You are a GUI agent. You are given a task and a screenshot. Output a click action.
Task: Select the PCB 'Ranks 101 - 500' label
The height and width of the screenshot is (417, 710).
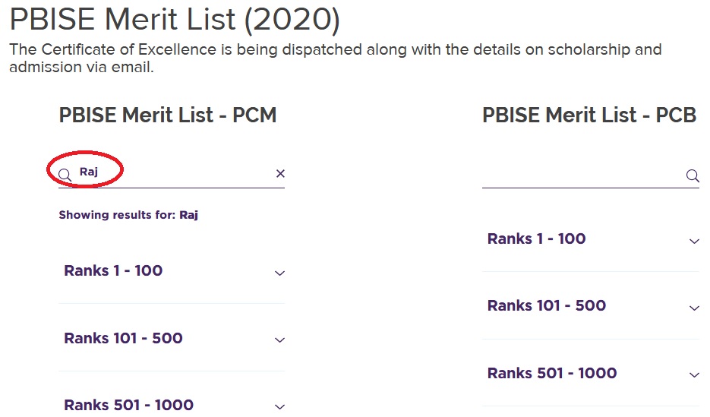pyautogui.click(x=547, y=305)
